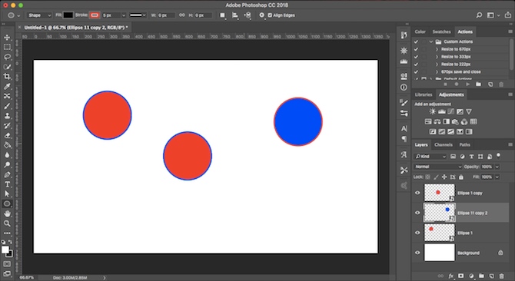The image size is (515, 281).
Task: Click the Brightness/Contrast adjustment icon
Action: (432, 112)
